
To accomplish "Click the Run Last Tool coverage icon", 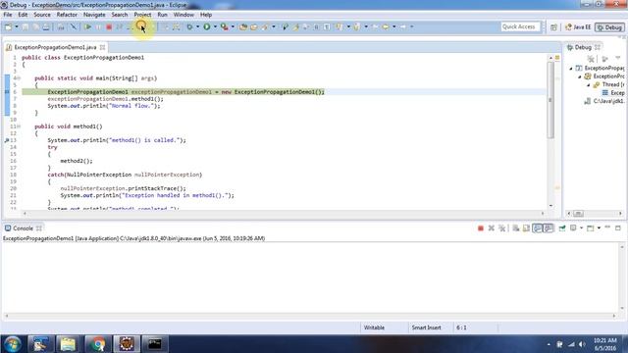I will (225, 26).
